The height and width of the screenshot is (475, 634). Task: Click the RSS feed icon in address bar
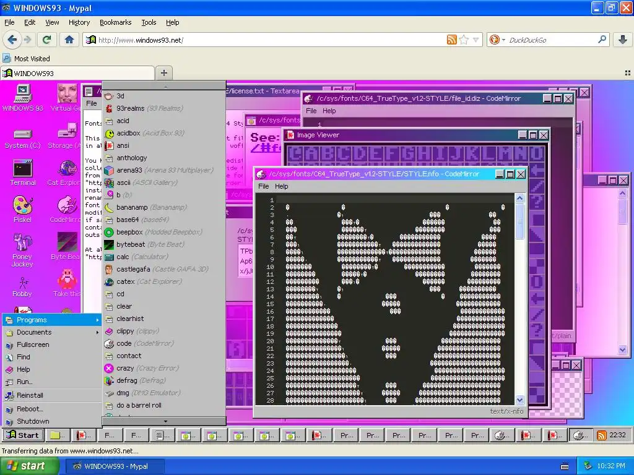(451, 40)
